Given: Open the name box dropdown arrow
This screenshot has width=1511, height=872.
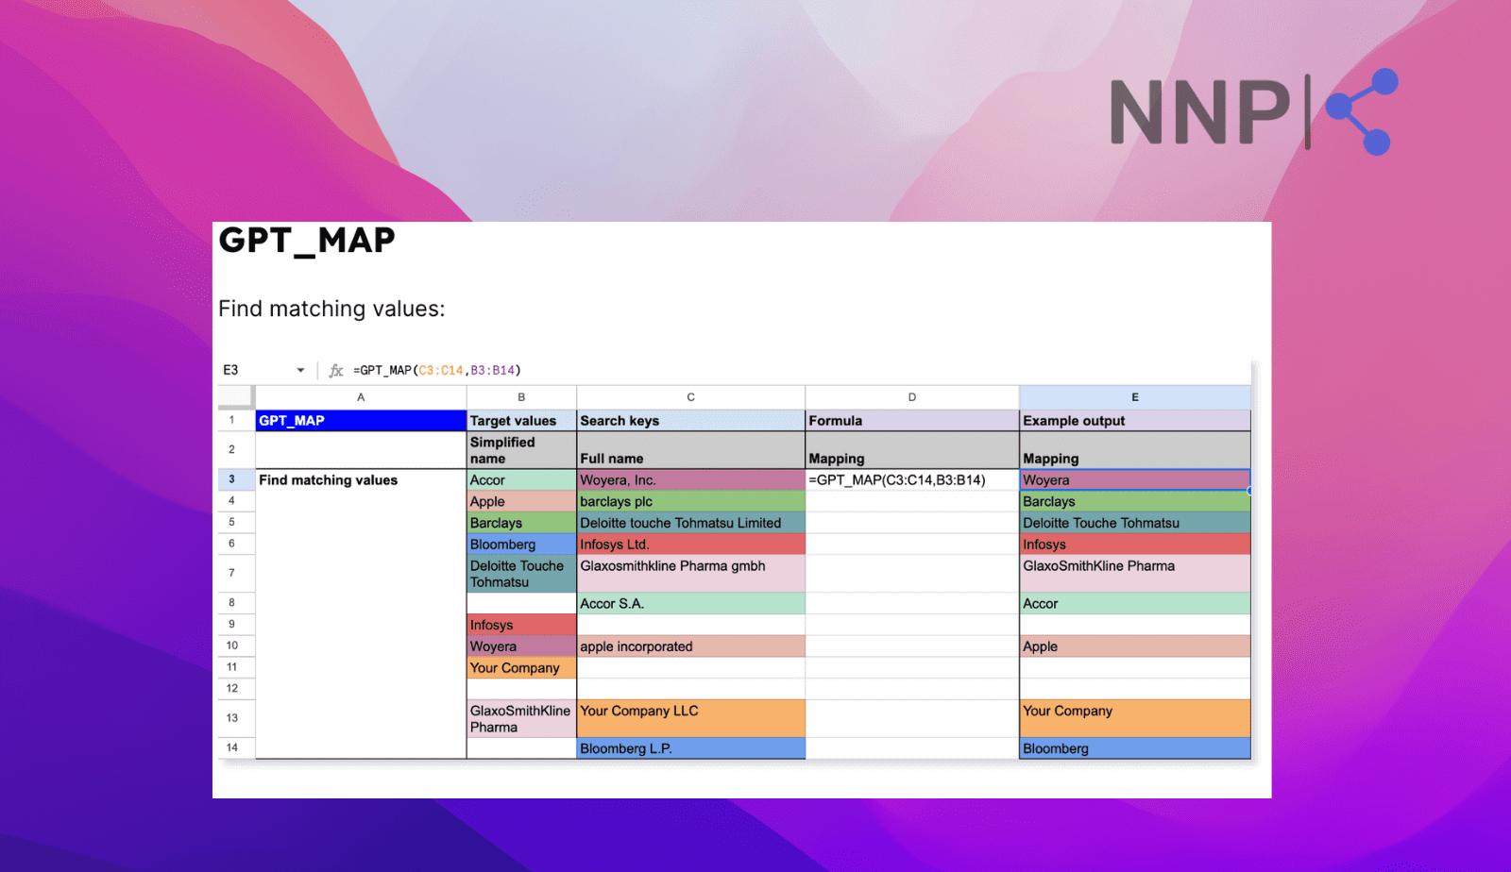Looking at the screenshot, I should tap(300, 370).
